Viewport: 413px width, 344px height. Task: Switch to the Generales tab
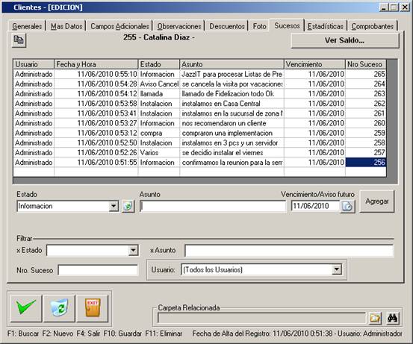tap(27, 26)
